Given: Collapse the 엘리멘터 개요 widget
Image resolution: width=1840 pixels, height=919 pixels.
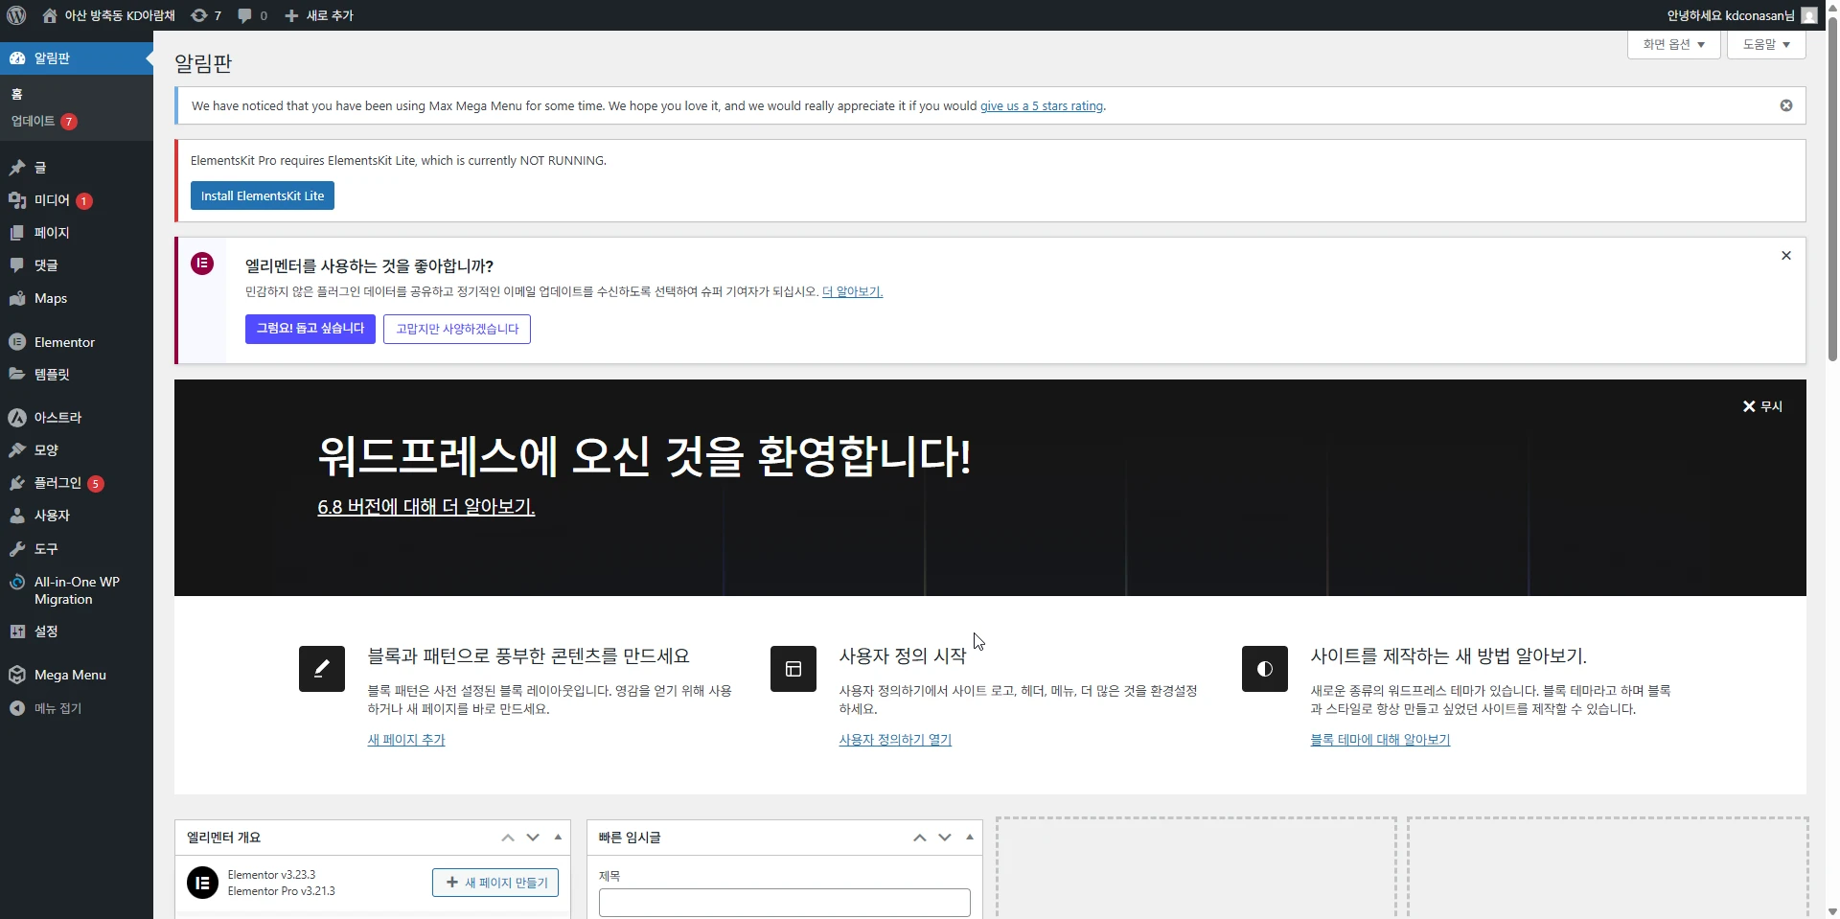Looking at the screenshot, I should (x=558, y=838).
